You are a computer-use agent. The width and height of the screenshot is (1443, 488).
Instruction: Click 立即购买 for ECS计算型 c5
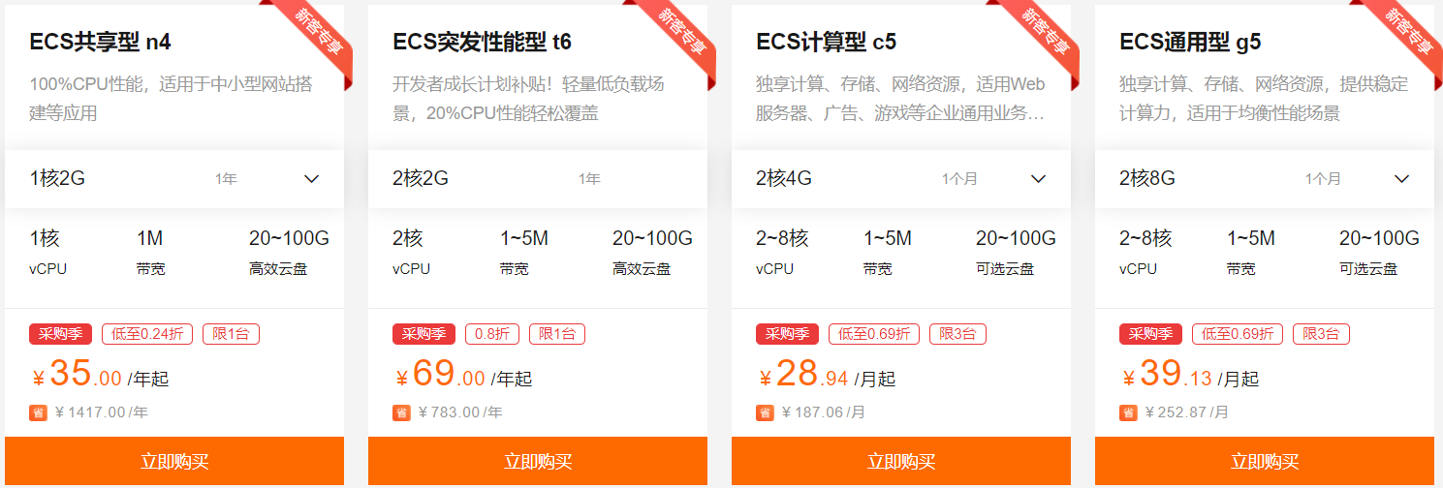tap(901, 461)
